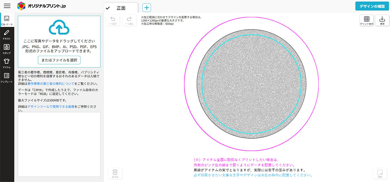The width and height of the screenshot is (390, 182).
Task: Click デザインの確認 button
Action: coord(372,6)
